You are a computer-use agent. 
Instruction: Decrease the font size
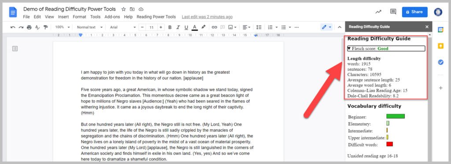(142, 27)
